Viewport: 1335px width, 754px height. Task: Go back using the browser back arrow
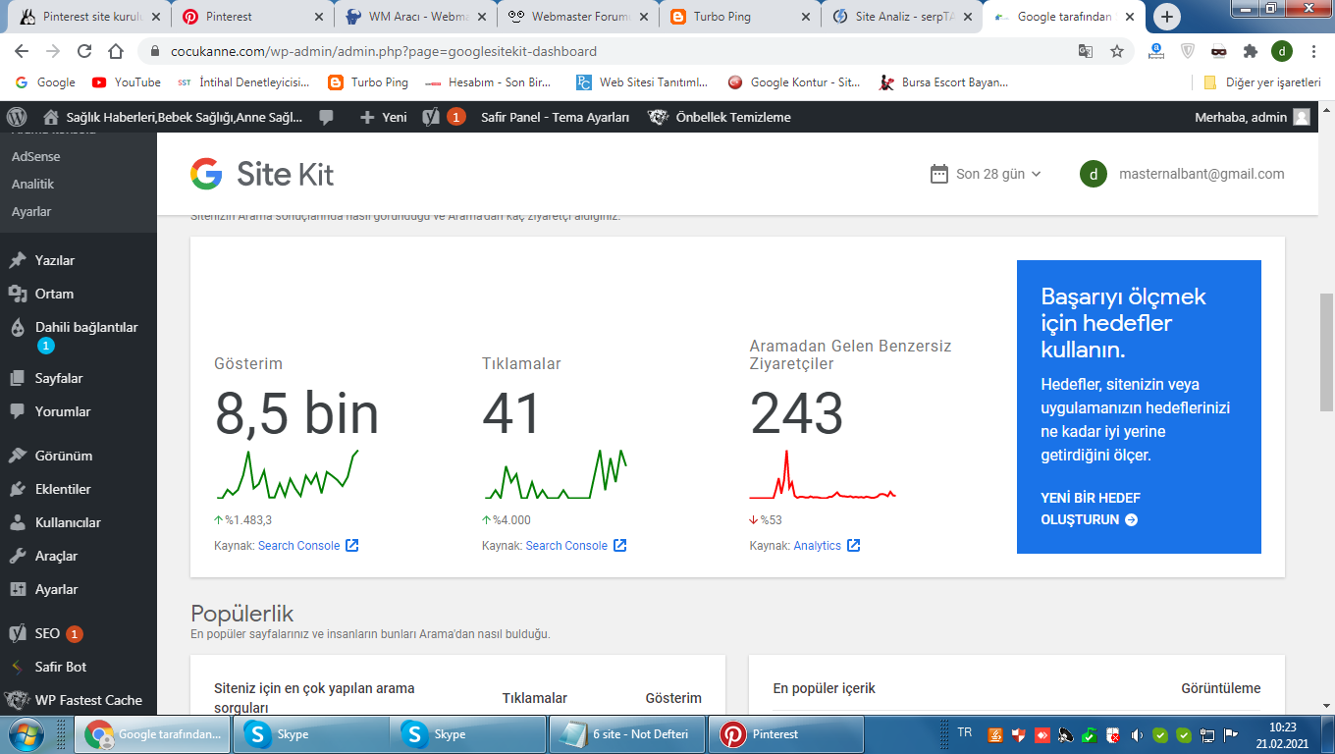pos(22,51)
